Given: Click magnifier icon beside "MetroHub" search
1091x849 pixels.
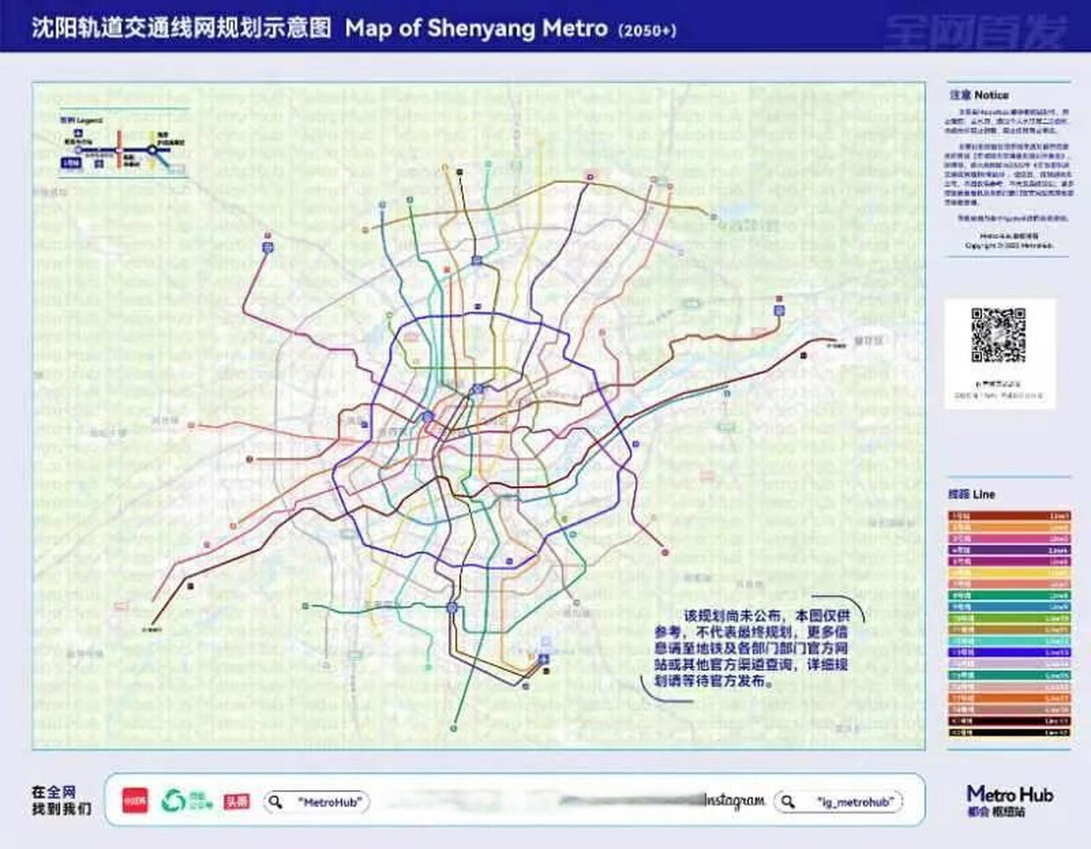Looking at the screenshot, I should 275,802.
